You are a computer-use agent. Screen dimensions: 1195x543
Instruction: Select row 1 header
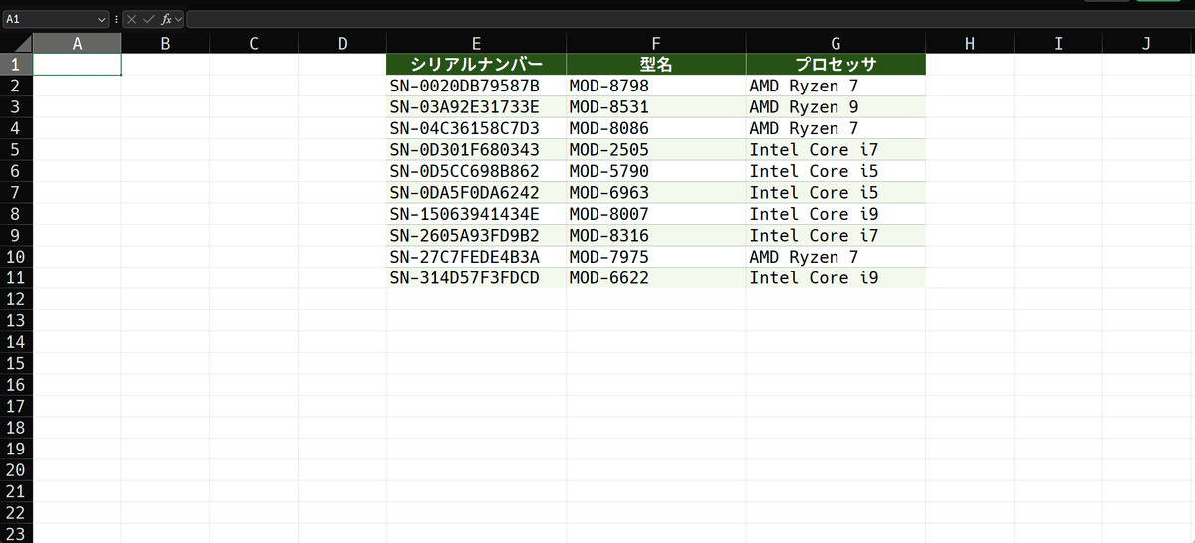[x=16, y=65]
